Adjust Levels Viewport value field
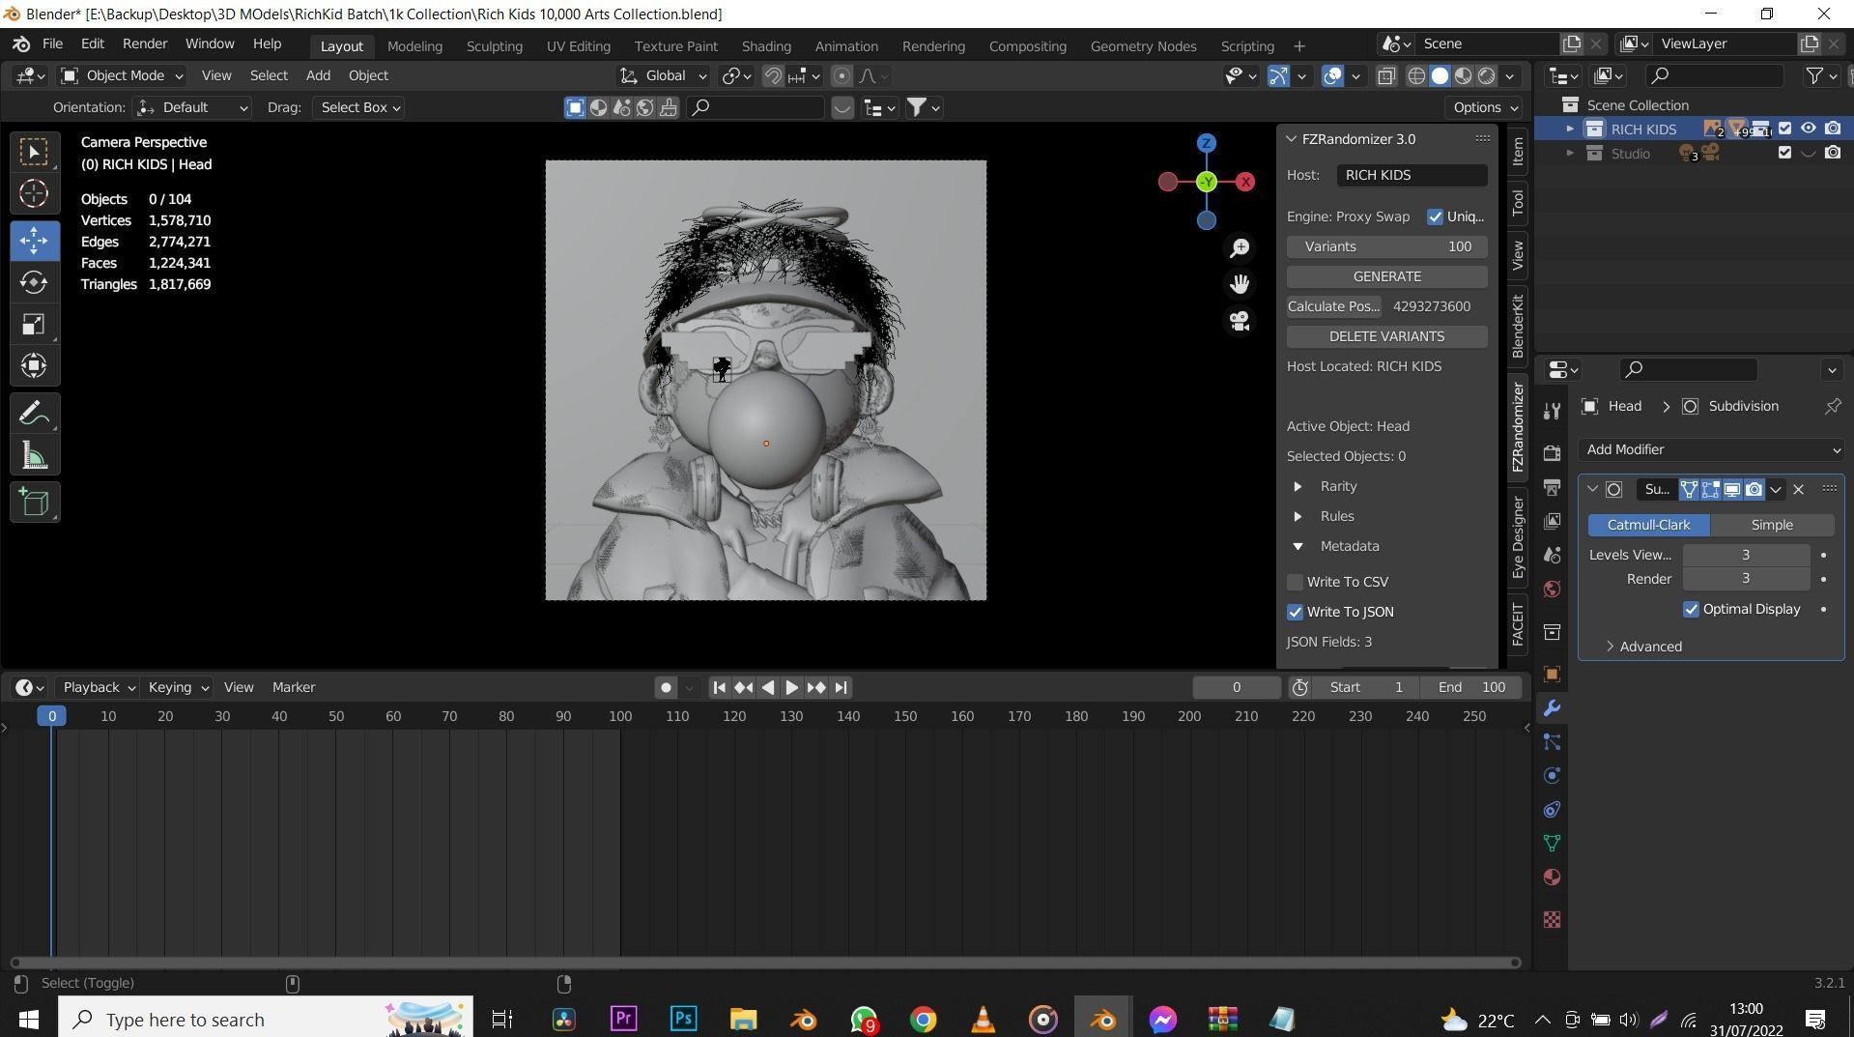Image resolution: width=1854 pixels, height=1037 pixels. point(1746,555)
